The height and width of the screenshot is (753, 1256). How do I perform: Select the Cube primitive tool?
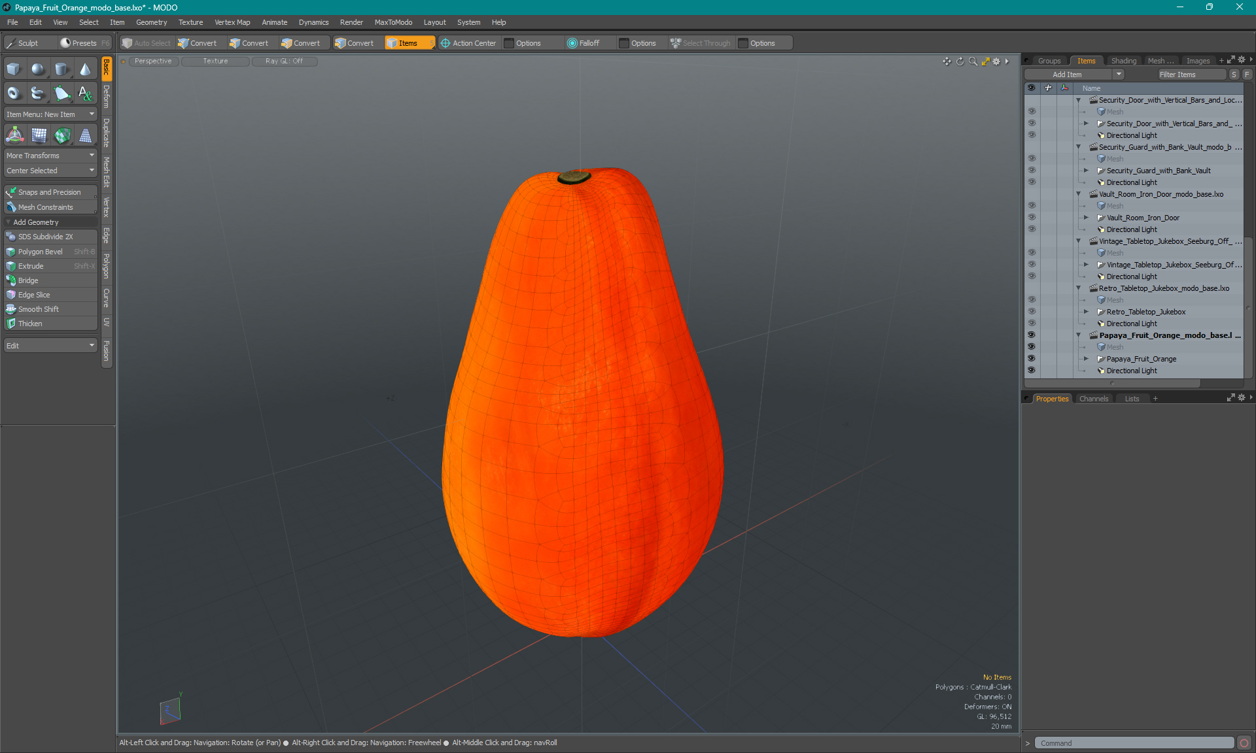tap(14, 69)
